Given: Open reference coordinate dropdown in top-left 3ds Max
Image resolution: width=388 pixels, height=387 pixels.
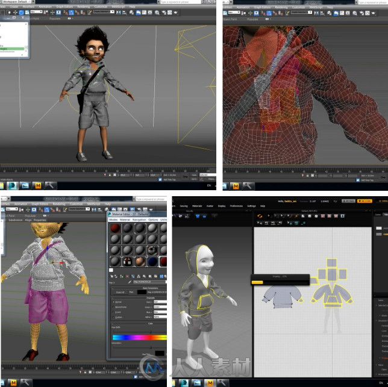Looking at the screenshot, I should click(36, 11).
